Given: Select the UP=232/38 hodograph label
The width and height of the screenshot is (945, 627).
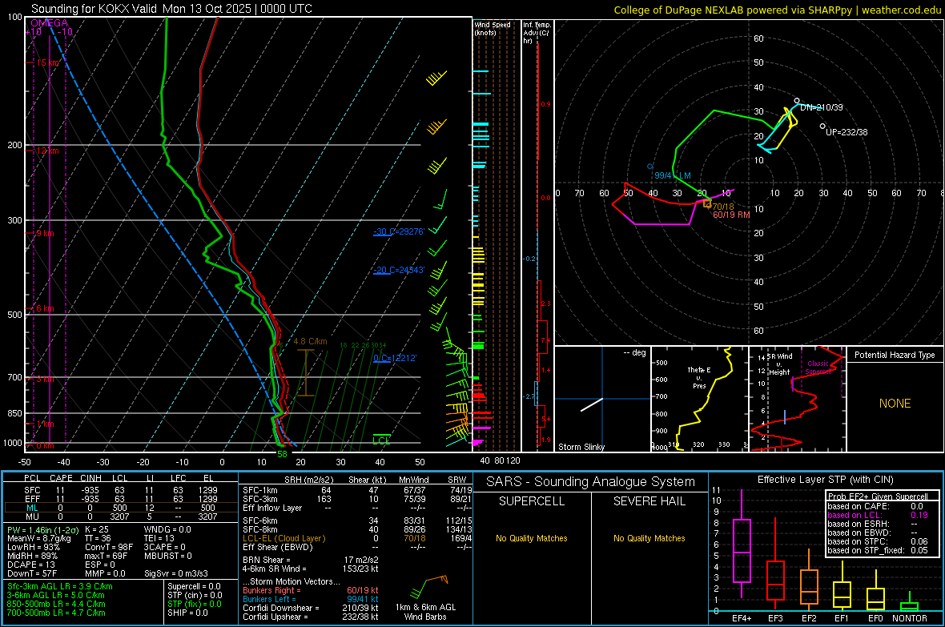Looking at the screenshot, I should coord(846,132).
